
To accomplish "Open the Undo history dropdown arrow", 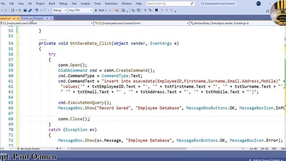I will 41,10.
